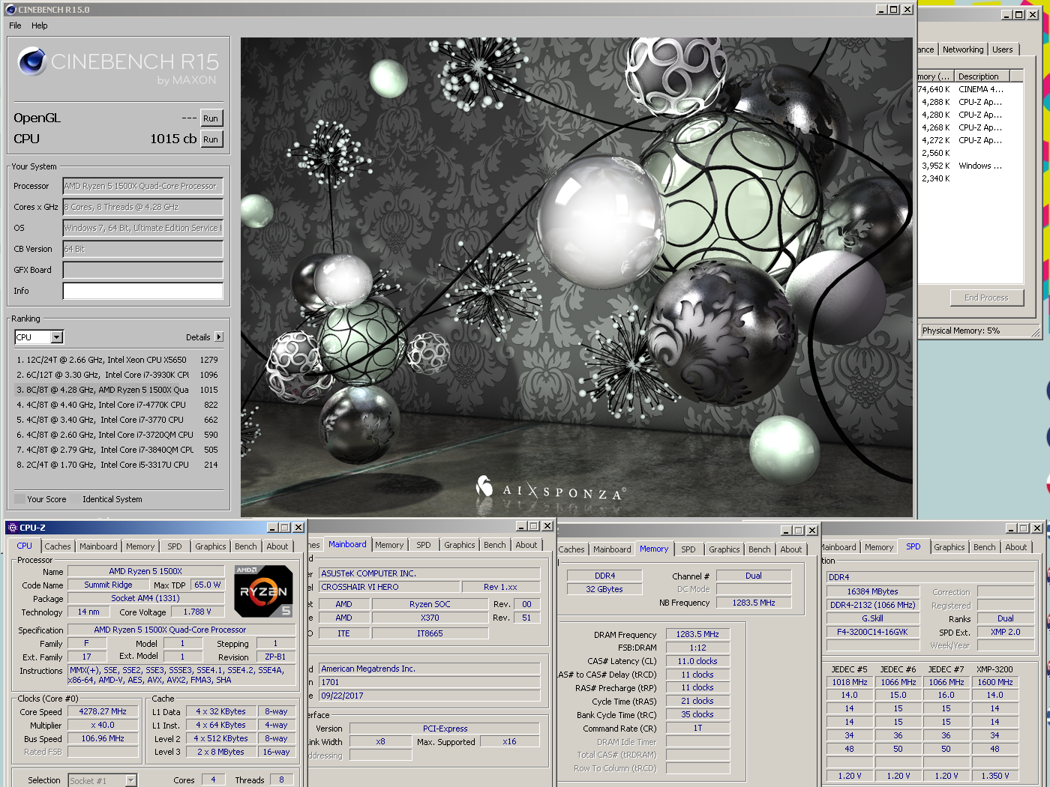The image size is (1050, 787).
Task: Click the Your Score legend swatch
Action: click(x=19, y=499)
